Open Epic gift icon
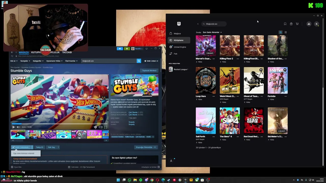The width and height of the screenshot is (326, 183). pos(291,24)
